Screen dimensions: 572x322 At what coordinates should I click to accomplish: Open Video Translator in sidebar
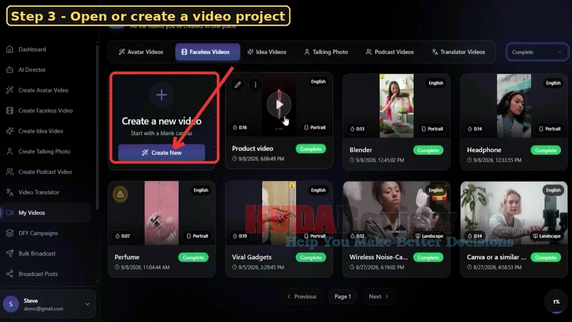(x=33, y=192)
